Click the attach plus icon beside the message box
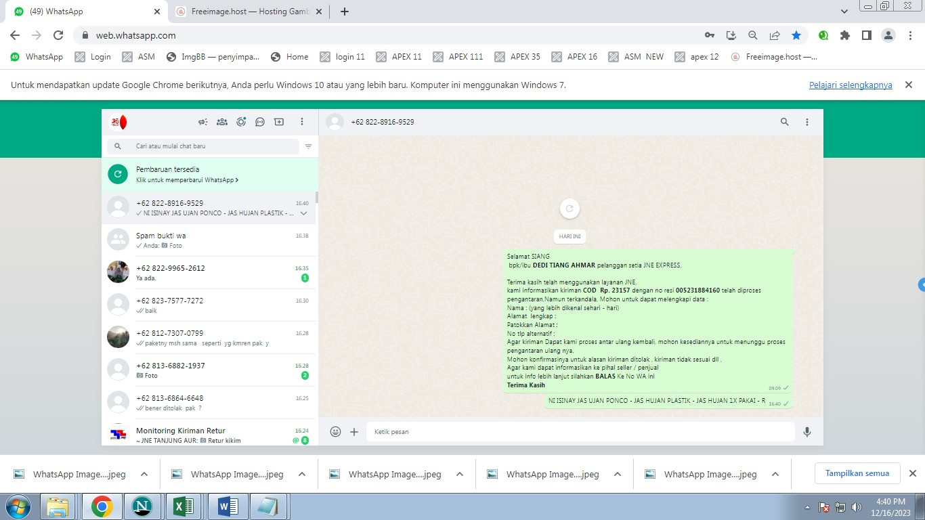The width and height of the screenshot is (925, 520). click(x=354, y=431)
